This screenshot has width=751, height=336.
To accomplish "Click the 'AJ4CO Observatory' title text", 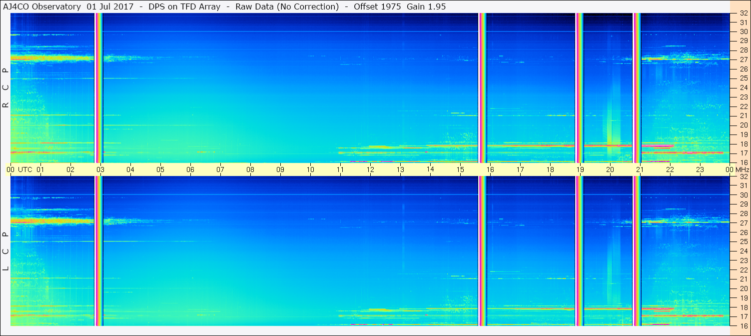I will click(x=42, y=6).
